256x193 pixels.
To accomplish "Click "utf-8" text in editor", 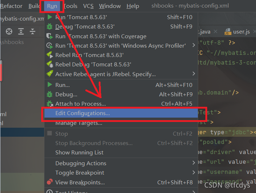I will point(212,43).
